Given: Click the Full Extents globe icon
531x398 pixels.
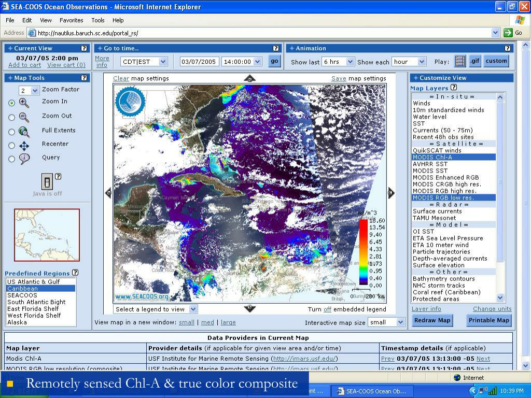Looking at the screenshot, I should [24, 132].
